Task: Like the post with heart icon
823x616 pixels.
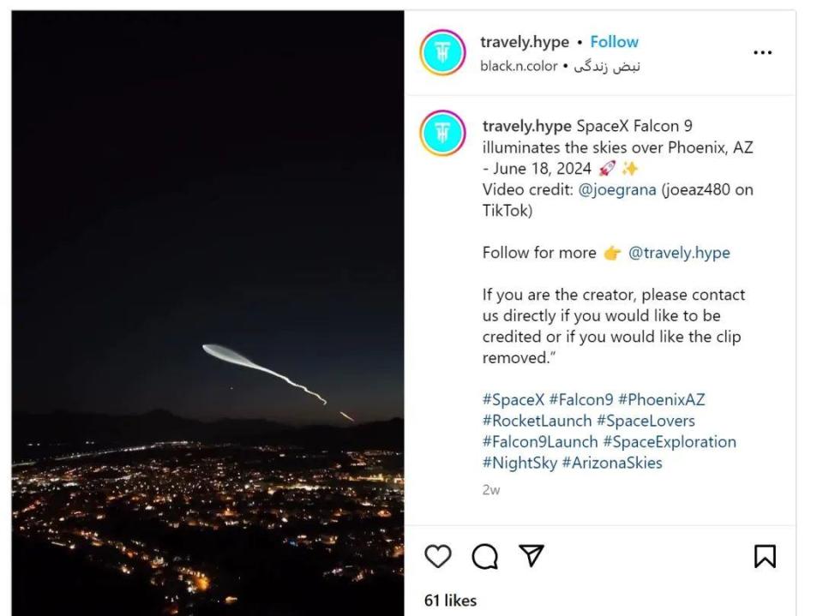Action: [438, 557]
